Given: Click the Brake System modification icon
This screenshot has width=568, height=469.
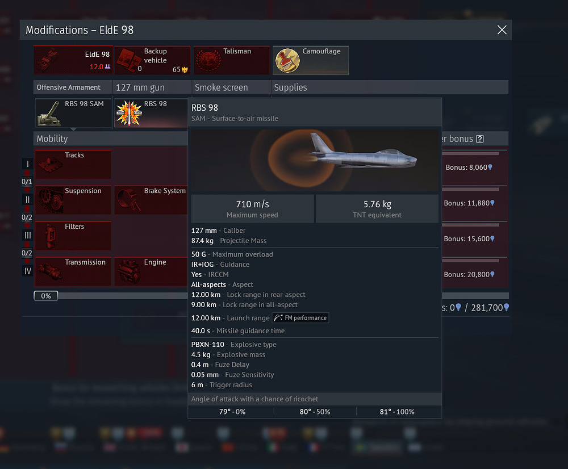Looking at the screenshot, I should click(x=129, y=200).
